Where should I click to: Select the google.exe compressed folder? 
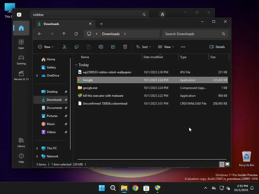coord(153,88)
